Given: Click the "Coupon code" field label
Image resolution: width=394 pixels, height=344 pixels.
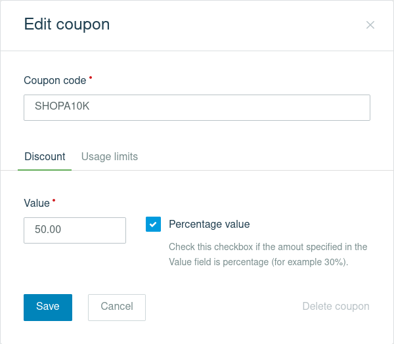Looking at the screenshot, I should click(x=55, y=81).
